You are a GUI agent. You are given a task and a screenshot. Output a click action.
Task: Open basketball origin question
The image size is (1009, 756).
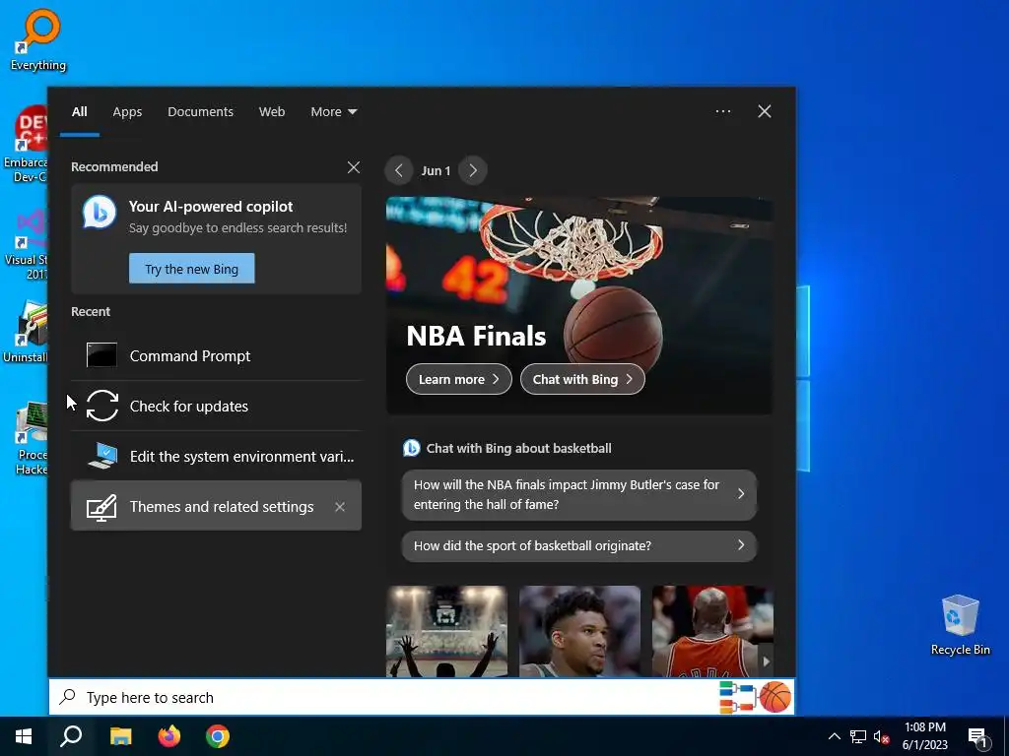(579, 545)
